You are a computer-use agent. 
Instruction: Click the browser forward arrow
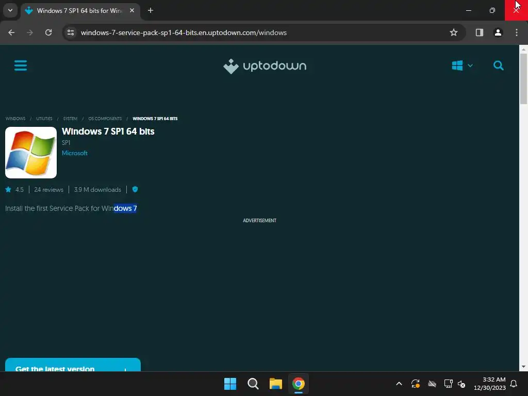coord(30,32)
